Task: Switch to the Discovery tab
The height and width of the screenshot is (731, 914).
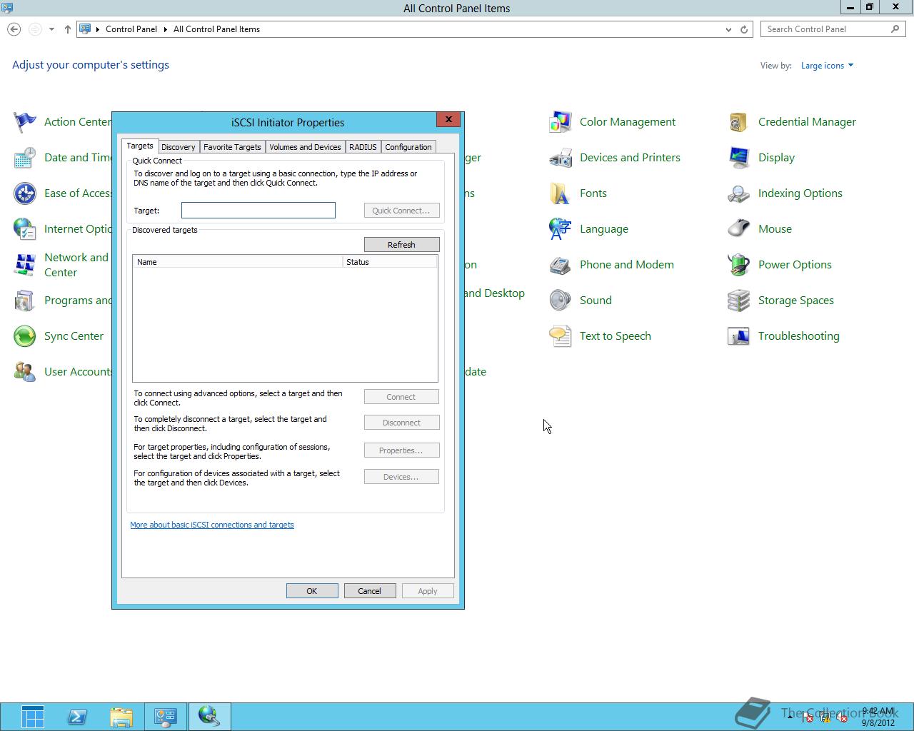Action: [179, 147]
